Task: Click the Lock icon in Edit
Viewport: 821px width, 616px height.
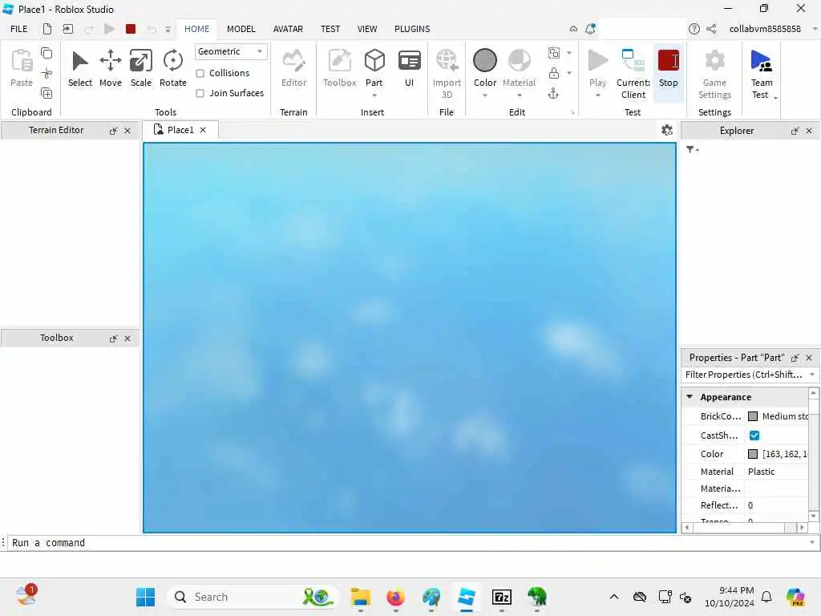Action: pos(553,73)
